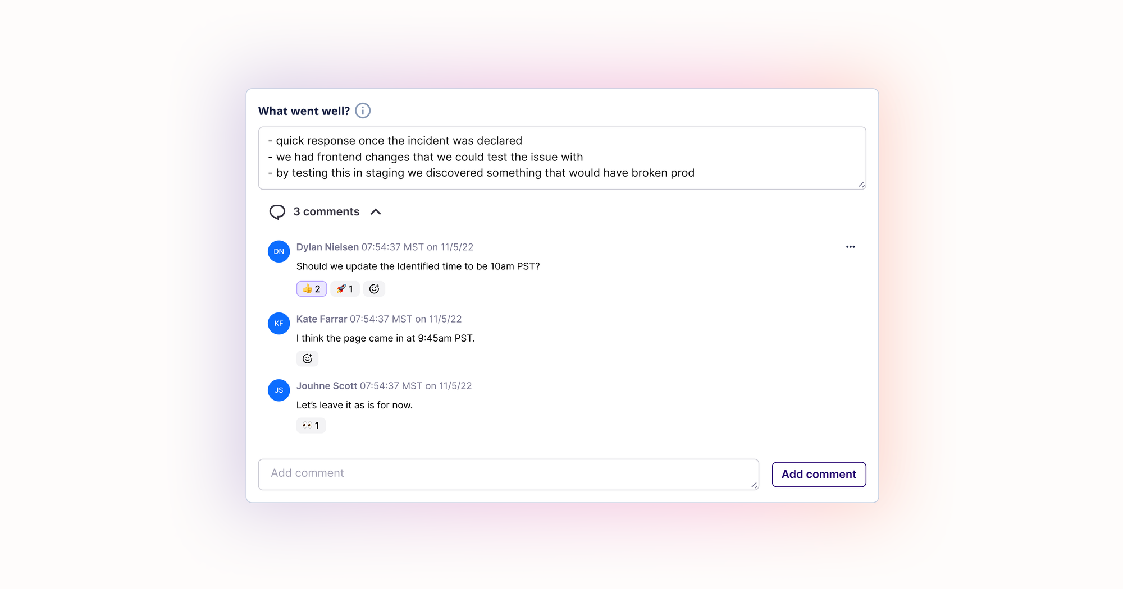Open the ellipsis menu on Dylan's comment
The width and height of the screenshot is (1123, 589).
point(850,247)
